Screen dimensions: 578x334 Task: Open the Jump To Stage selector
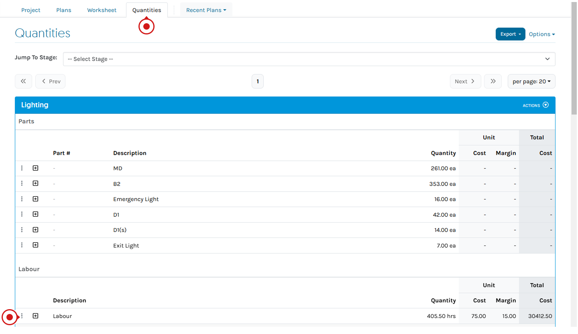point(309,59)
